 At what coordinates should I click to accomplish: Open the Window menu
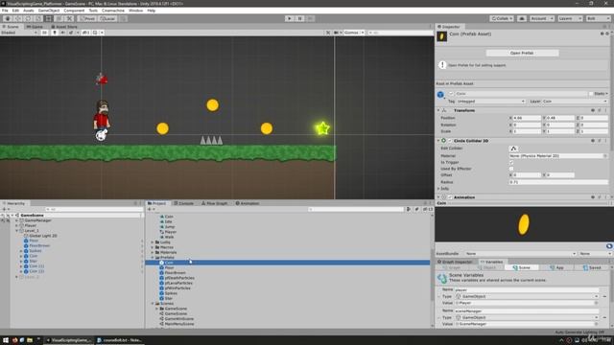[135, 11]
